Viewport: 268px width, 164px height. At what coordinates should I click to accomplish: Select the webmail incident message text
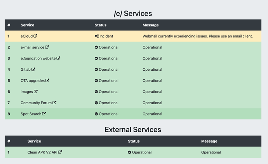point(198,36)
